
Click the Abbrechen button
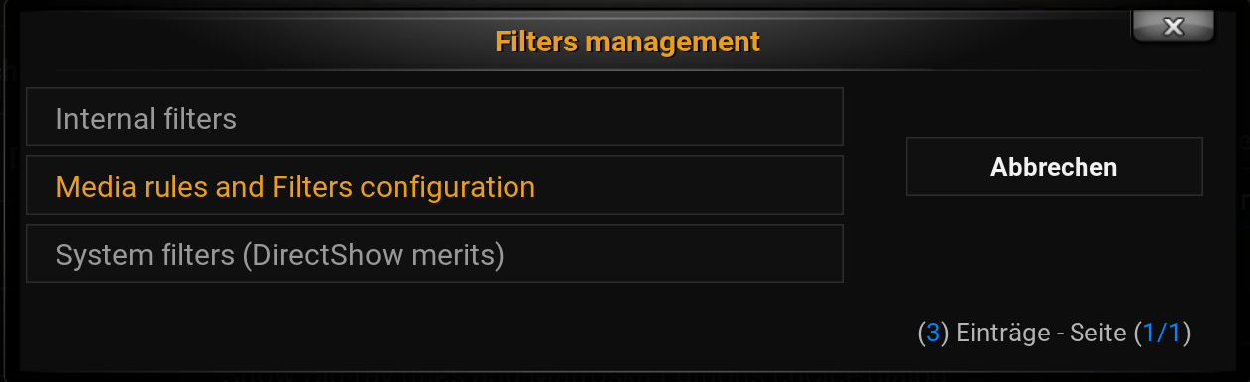[1054, 166]
